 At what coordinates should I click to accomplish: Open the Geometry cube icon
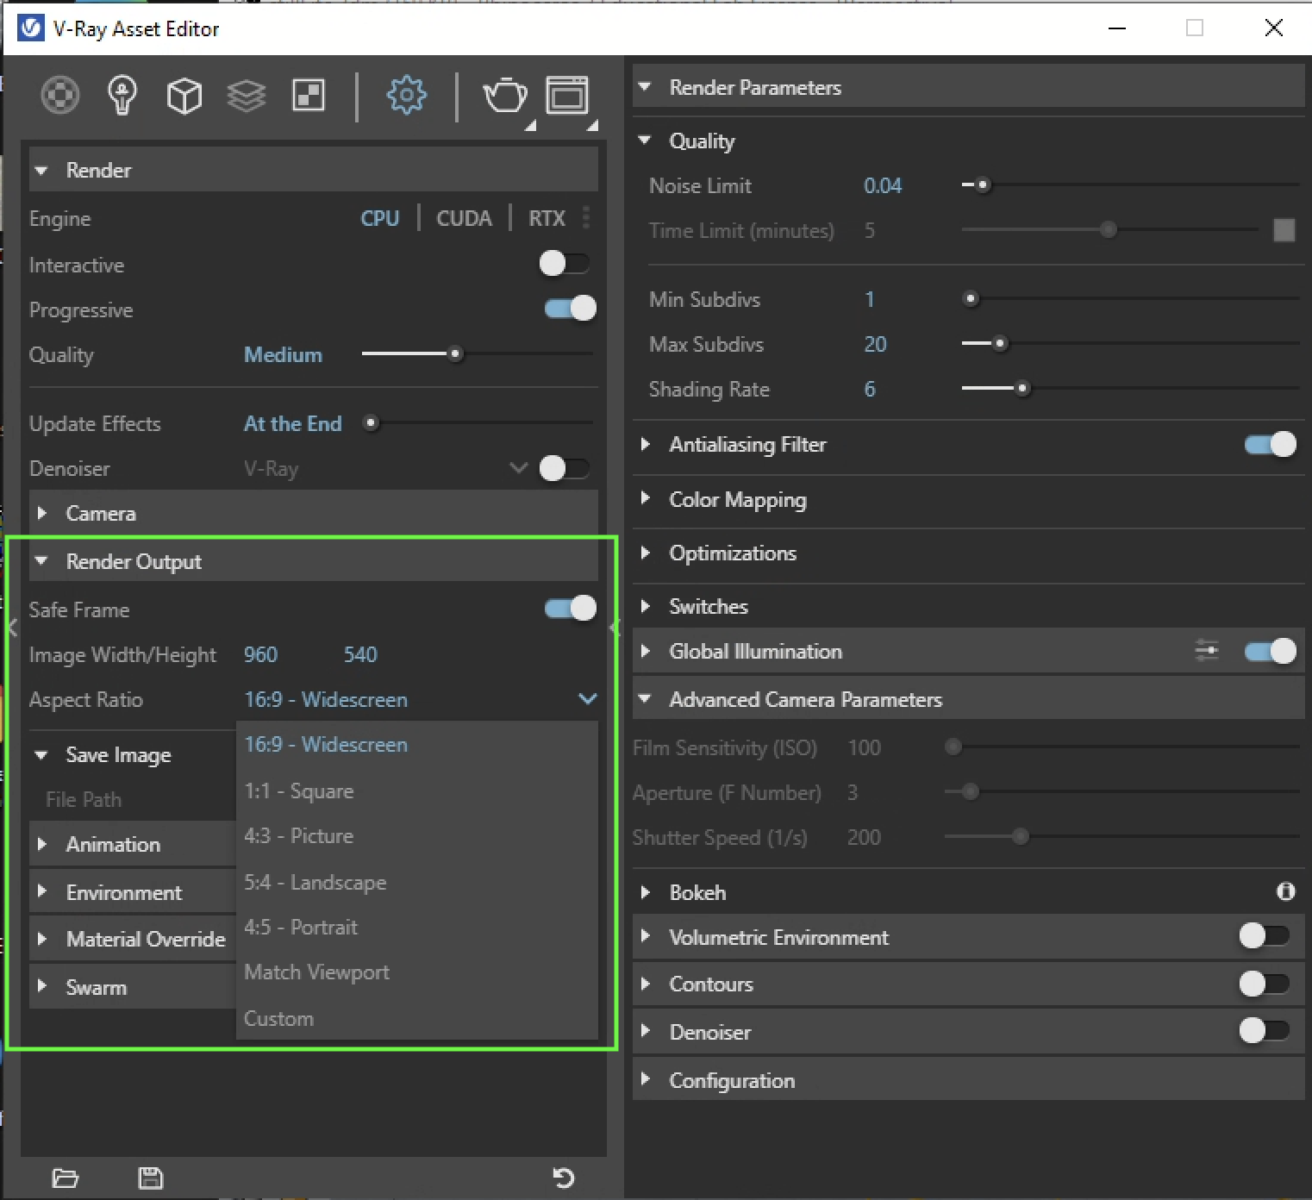[x=184, y=96]
